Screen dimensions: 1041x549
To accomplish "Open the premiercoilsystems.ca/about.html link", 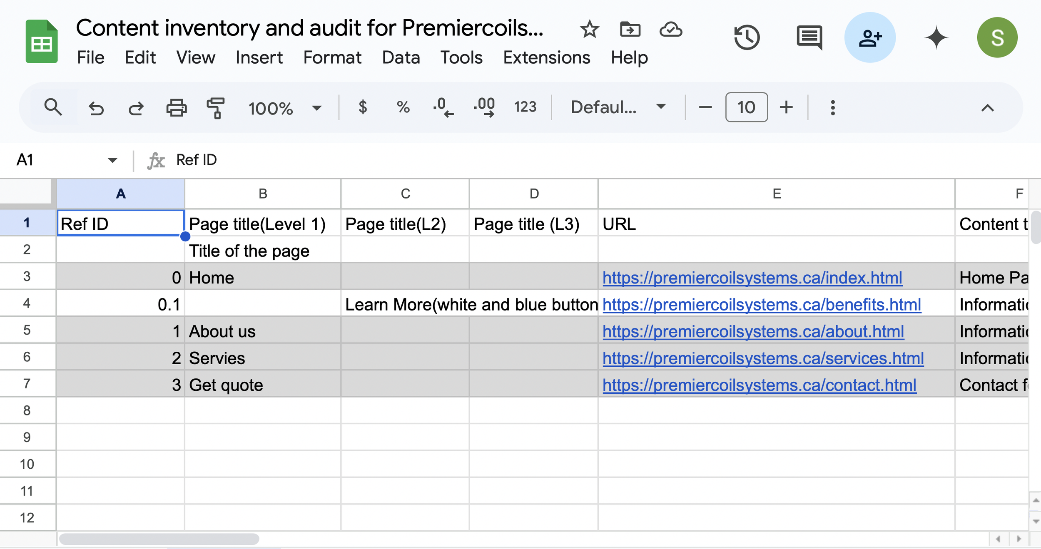I will click(x=753, y=332).
